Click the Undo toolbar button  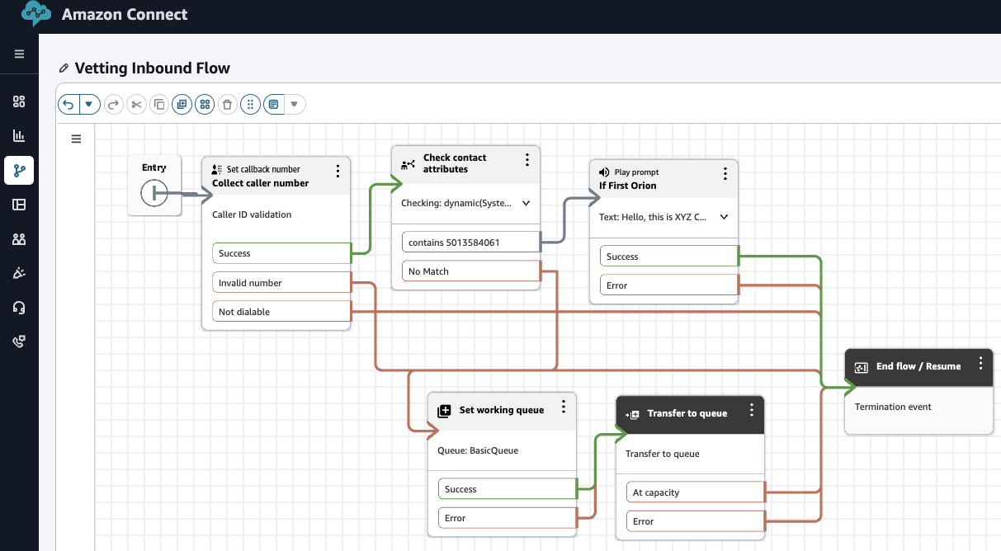[68, 105]
